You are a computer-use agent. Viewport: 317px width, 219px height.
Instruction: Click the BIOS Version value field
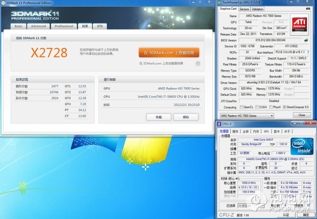point(270,40)
